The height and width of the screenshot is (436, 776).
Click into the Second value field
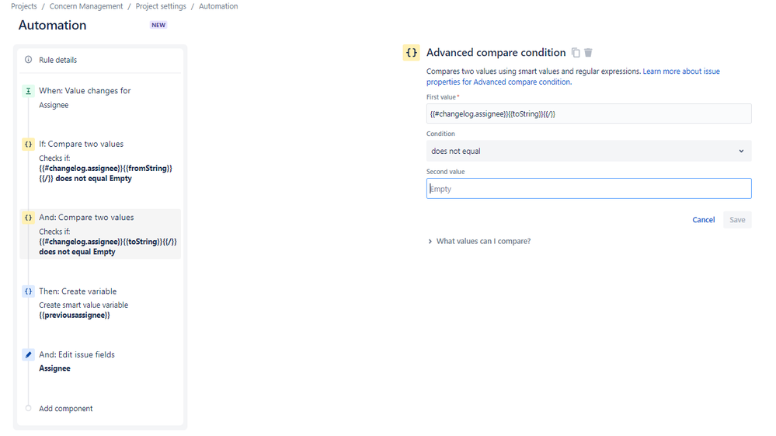tap(588, 189)
